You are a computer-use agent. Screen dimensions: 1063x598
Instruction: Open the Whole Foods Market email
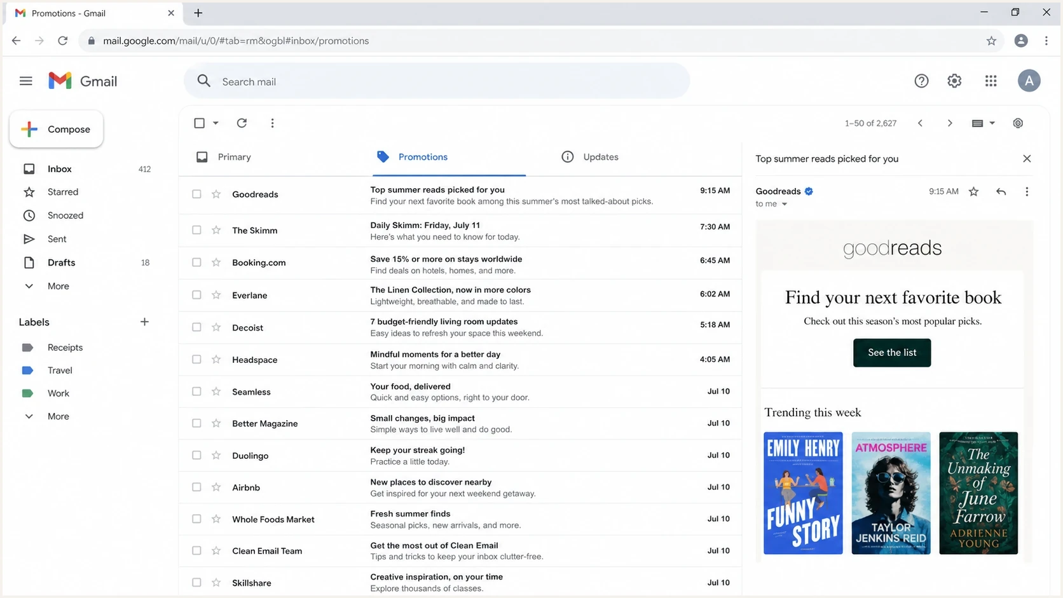coord(460,519)
